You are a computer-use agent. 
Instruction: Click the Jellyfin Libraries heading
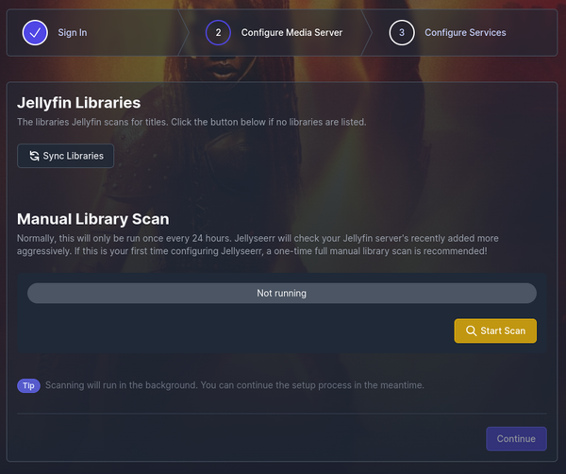pos(79,103)
